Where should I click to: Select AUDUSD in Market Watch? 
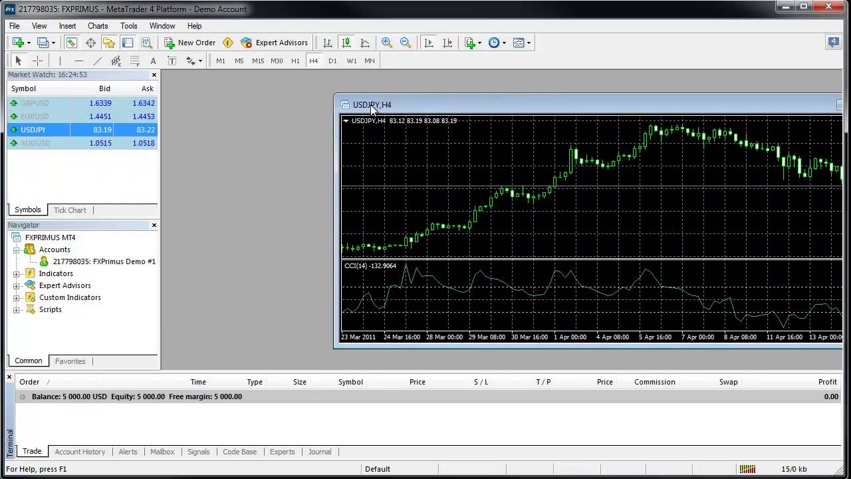click(82, 143)
